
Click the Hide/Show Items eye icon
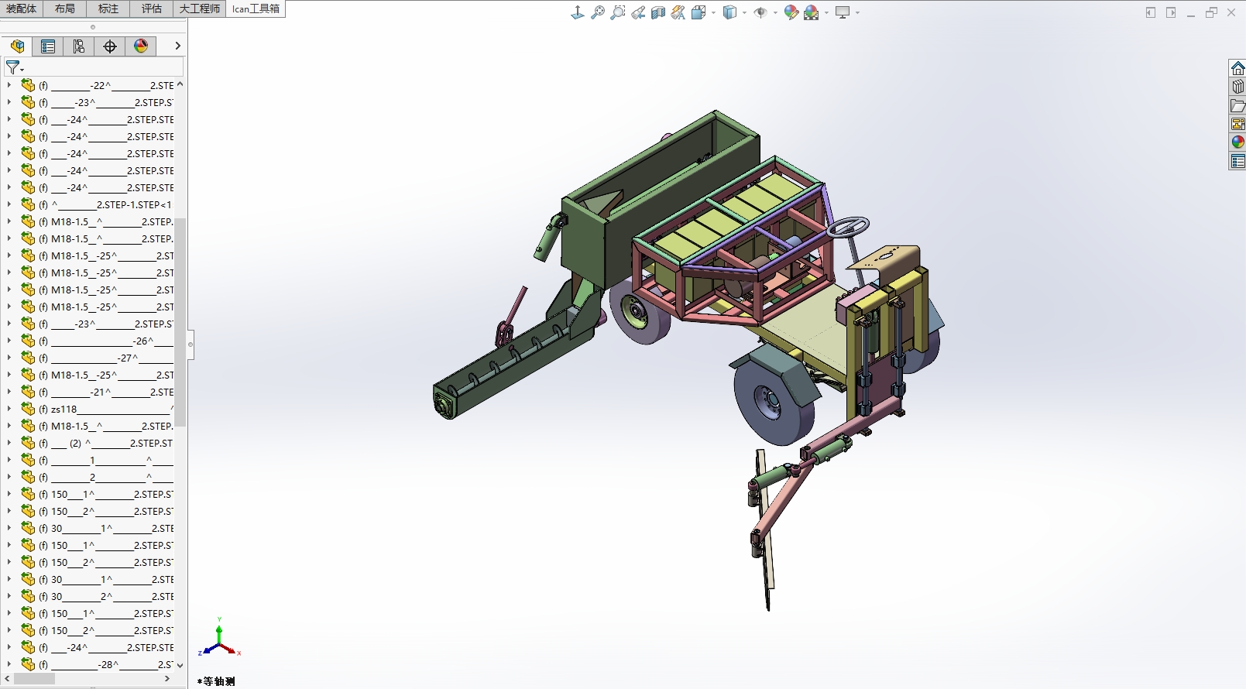[x=760, y=12]
